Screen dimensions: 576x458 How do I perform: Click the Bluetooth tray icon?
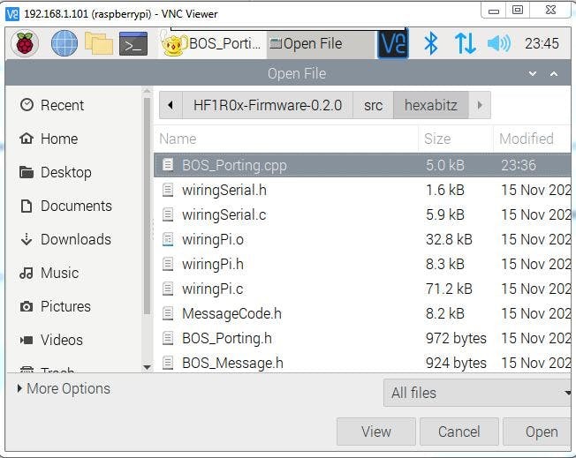pyautogui.click(x=431, y=42)
